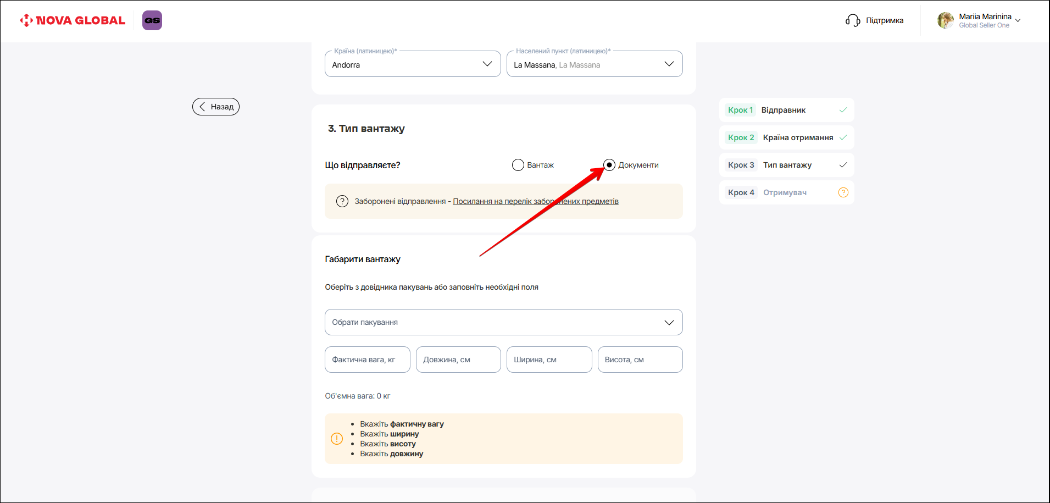The width and height of the screenshot is (1050, 503).
Task: Click the Mariia Marinina profile avatar
Action: [x=945, y=20]
